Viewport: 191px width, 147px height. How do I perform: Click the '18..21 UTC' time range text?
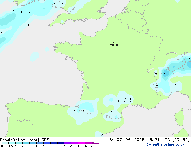[158, 140]
